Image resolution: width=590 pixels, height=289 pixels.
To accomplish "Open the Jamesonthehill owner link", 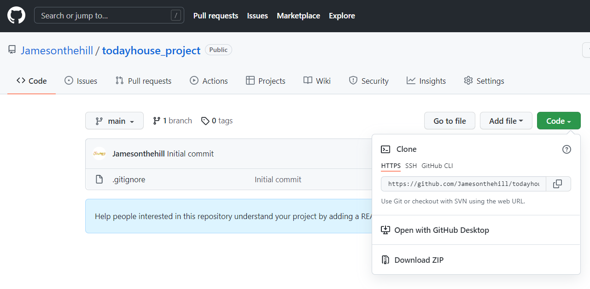I will click(x=57, y=51).
